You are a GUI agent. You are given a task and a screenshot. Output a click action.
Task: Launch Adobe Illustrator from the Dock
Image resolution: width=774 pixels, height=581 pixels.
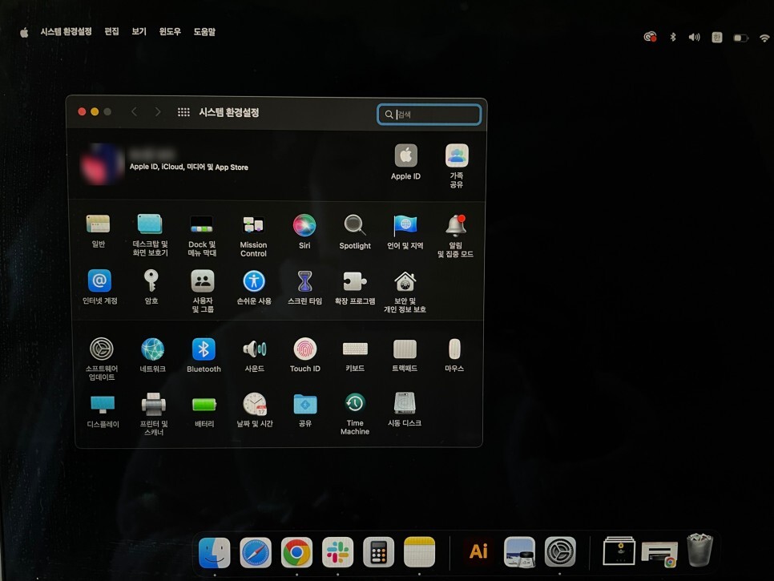tap(478, 551)
